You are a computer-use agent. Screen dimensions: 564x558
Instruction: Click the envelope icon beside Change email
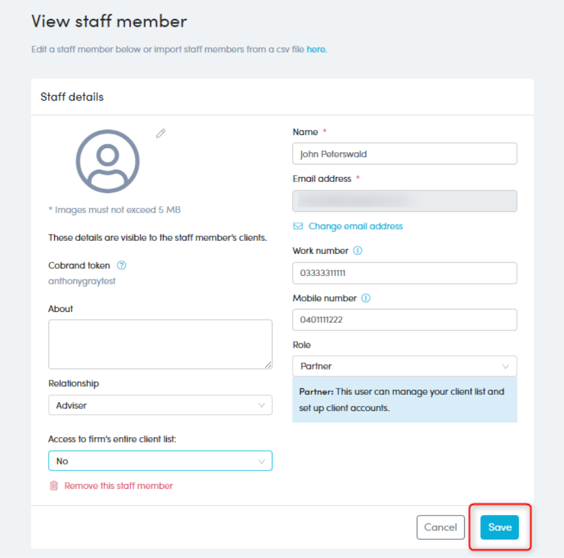(298, 226)
